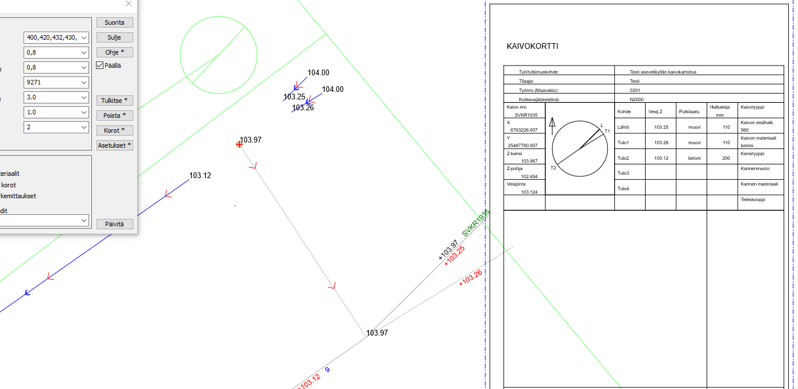
Task: Click the circular manhole diagram in the Kaivokortti card
Action: pyautogui.click(x=580, y=149)
